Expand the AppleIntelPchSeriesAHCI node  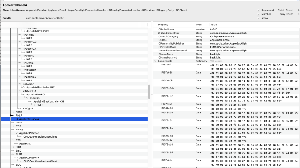coord(24,87)
